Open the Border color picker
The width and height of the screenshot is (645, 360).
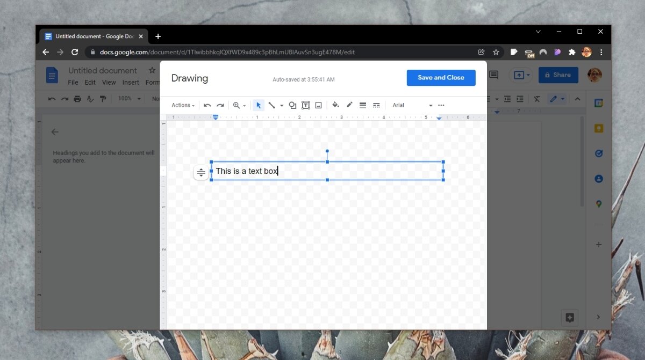tap(349, 105)
